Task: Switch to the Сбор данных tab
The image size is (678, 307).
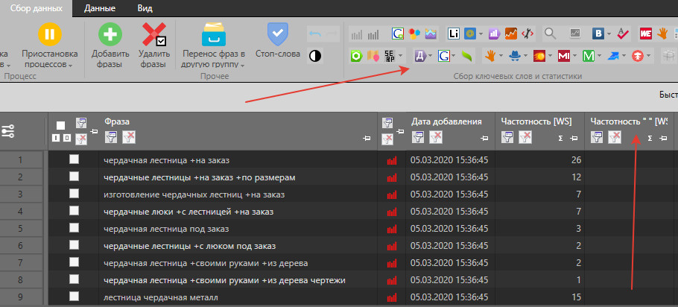Action: [36, 8]
